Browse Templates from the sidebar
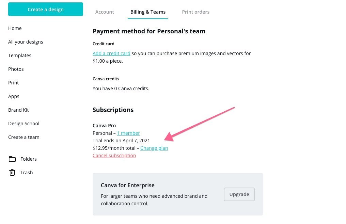This screenshot has height=224, width=346. point(20,55)
